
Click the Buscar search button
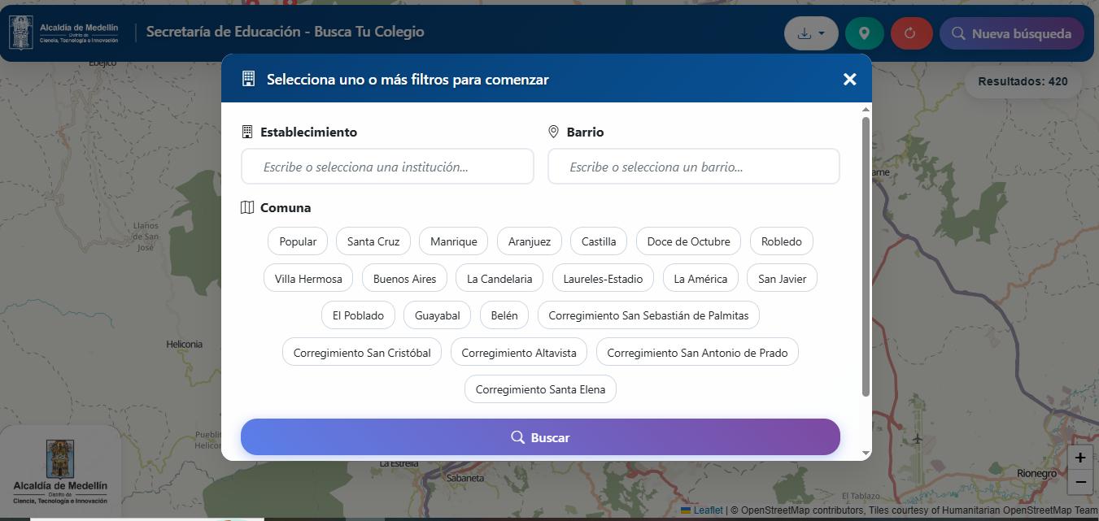[540, 437]
